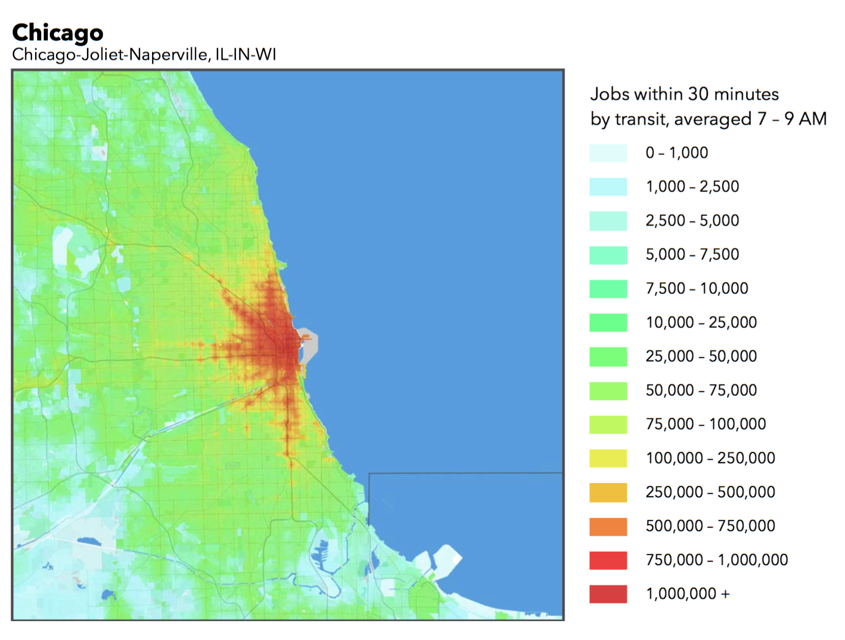
Task: Click the dark red 1,000,000 + swatch
Action: 608,594
